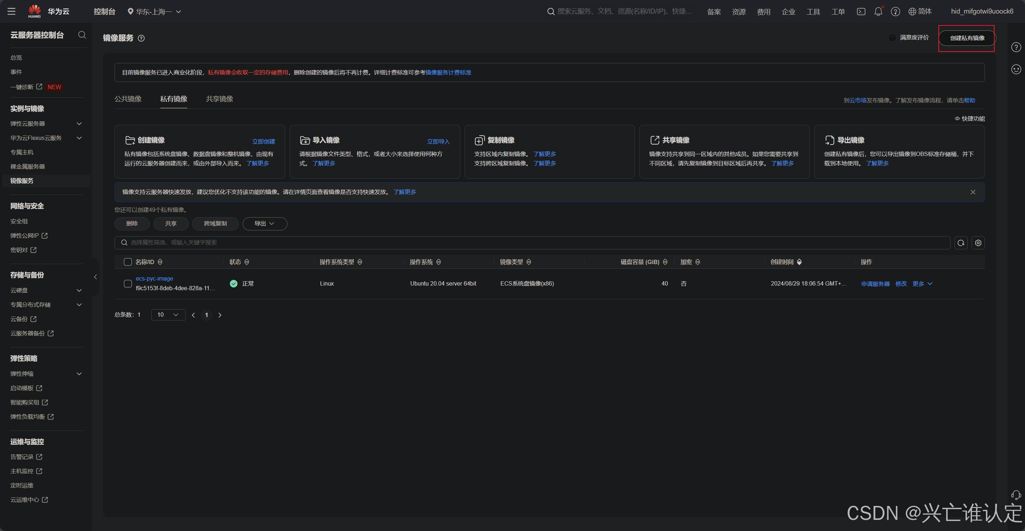Open 费用 top menu
The image size is (1025, 531).
coord(764,12)
